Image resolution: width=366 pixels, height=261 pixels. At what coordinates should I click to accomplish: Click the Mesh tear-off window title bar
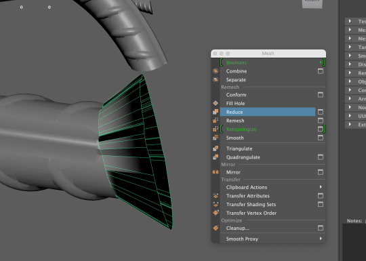pos(268,54)
